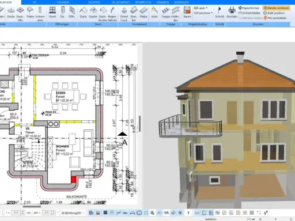Choose the Gaube dormer tool
This screenshot has height=221, width=295.
click(x=93, y=13)
